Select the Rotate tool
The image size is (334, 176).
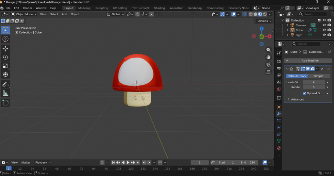[6, 57]
